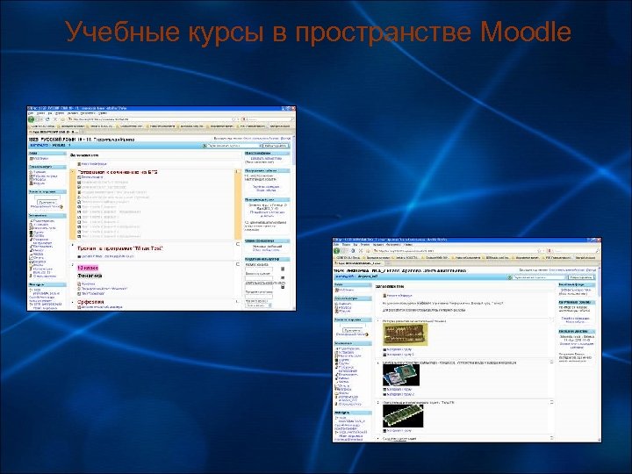Screen dimensions: 632x474
Task: Open "Ресурсы" in the informatics course activities block
Action: click(345, 307)
